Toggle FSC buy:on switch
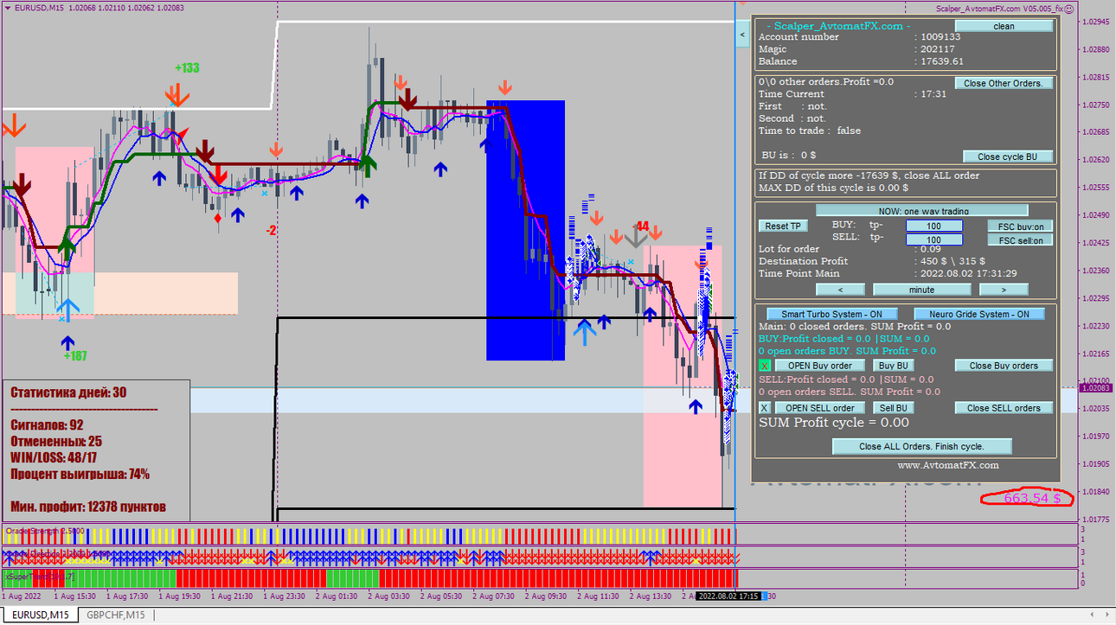 tap(1020, 226)
